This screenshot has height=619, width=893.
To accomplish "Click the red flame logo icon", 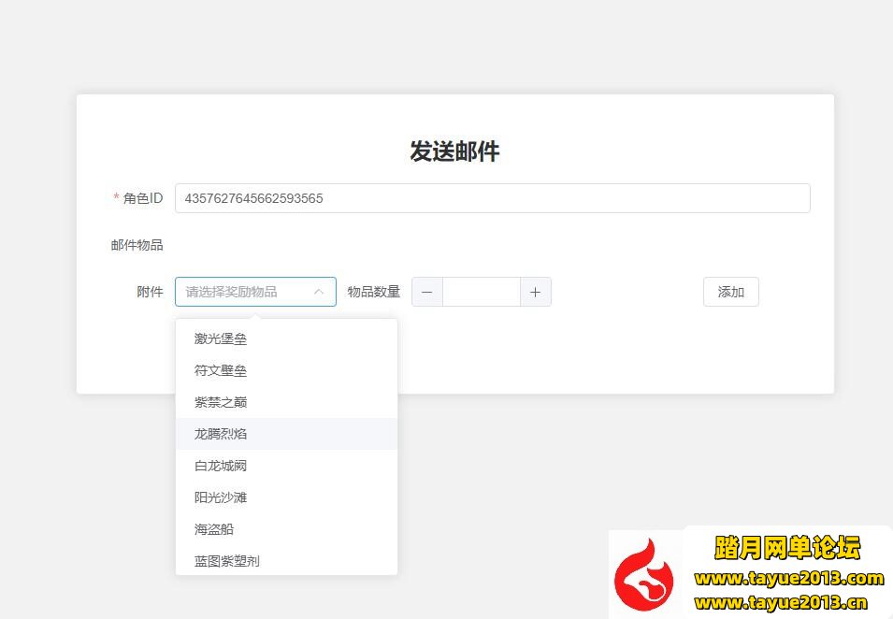I will pyautogui.click(x=643, y=575).
